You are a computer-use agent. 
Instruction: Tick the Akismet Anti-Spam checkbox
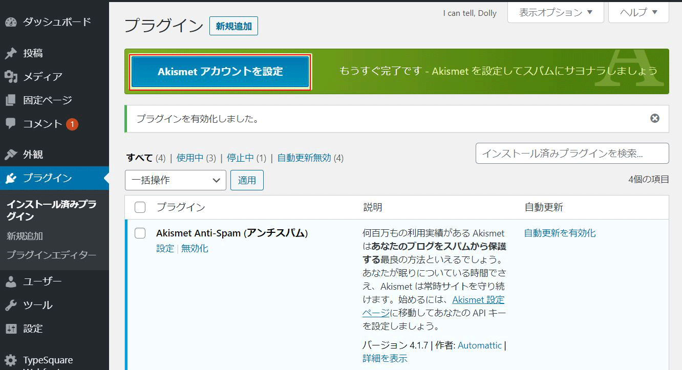click(140, 233)
